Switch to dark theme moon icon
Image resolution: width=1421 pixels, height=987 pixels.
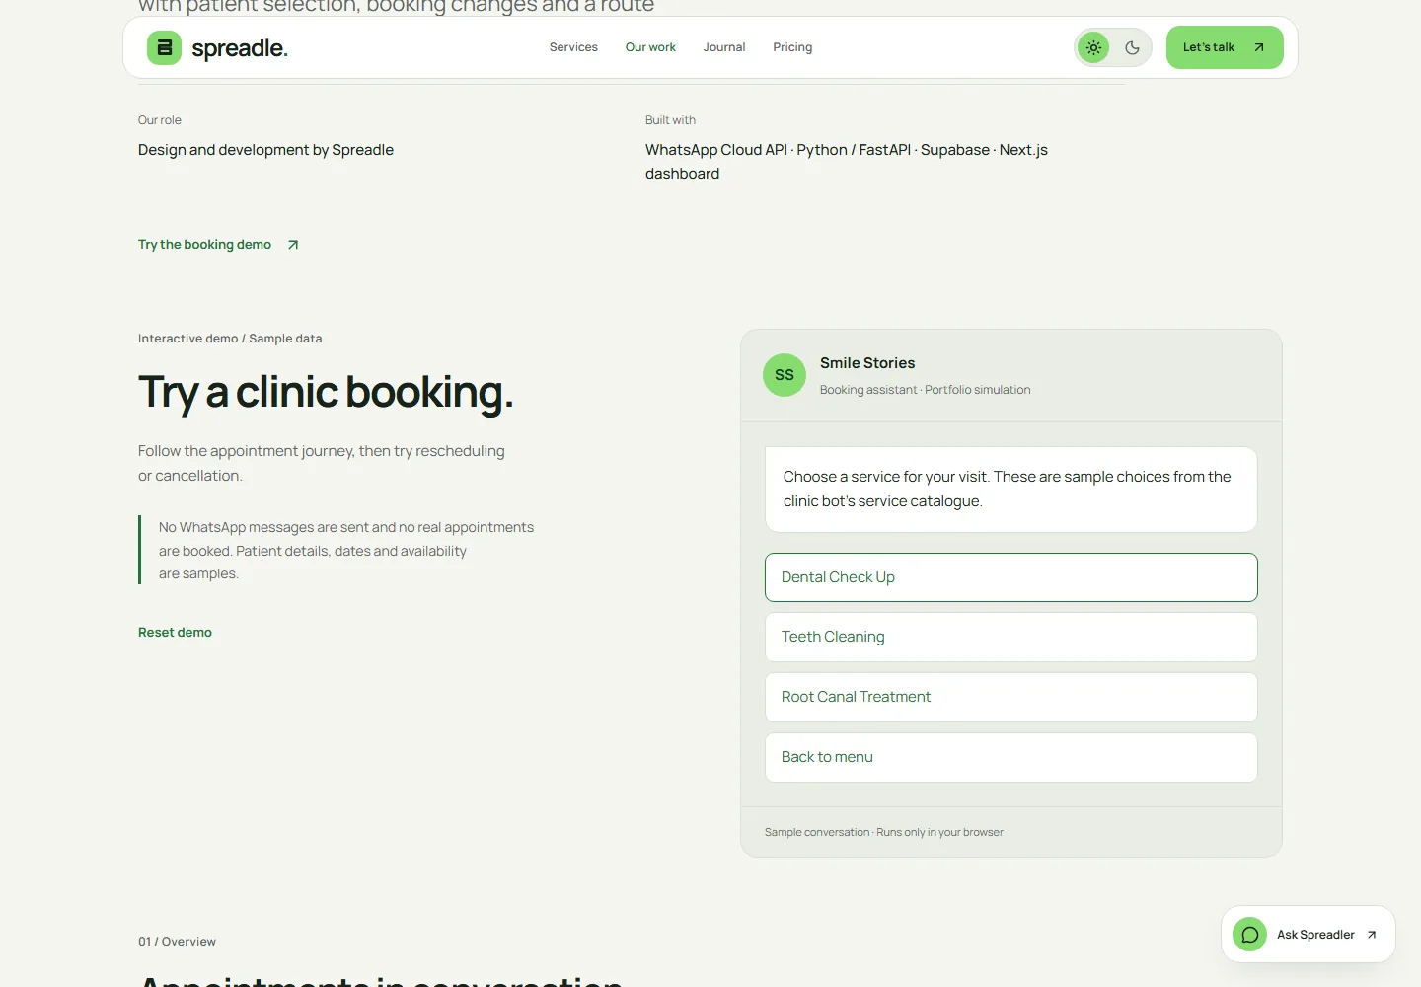[1132, 47]
